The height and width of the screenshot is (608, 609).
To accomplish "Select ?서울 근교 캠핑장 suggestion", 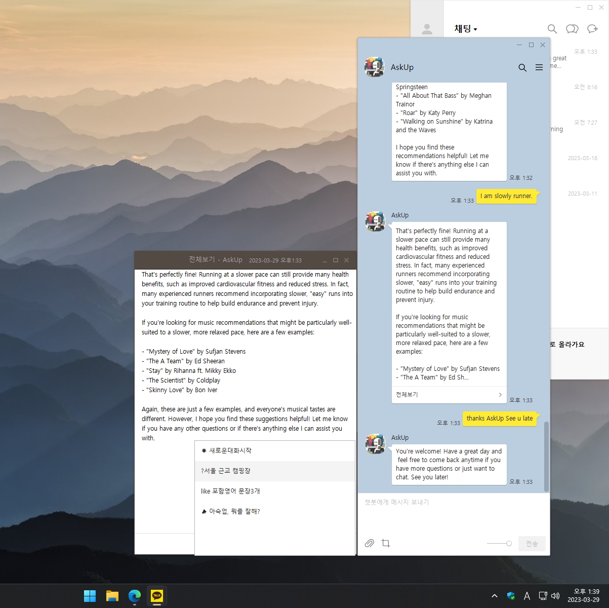I will coord(275,471).
